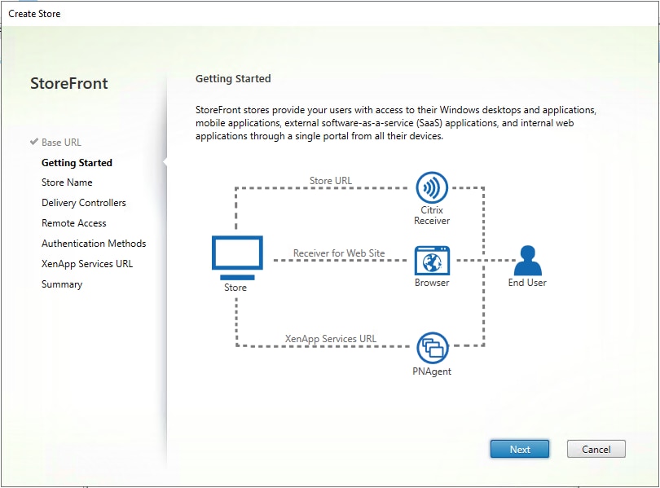The width and height of the screenshot is (660, 488).
Task: Select Authentication Methods in the sidebar
Action: click(x=94, y=243)
